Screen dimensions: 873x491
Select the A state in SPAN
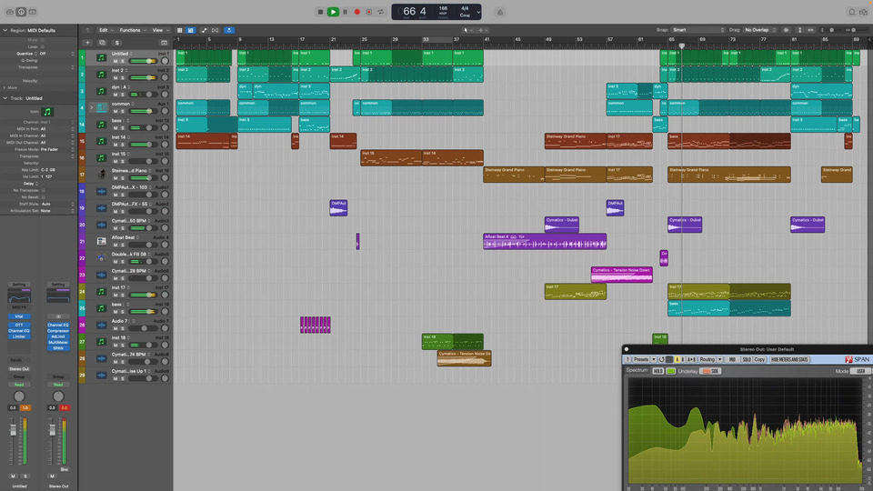(677, 360)
